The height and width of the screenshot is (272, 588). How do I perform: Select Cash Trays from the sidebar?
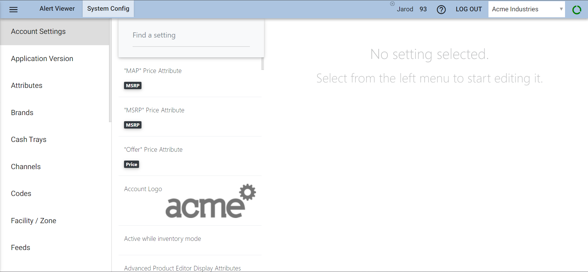(x=28, y=140)
